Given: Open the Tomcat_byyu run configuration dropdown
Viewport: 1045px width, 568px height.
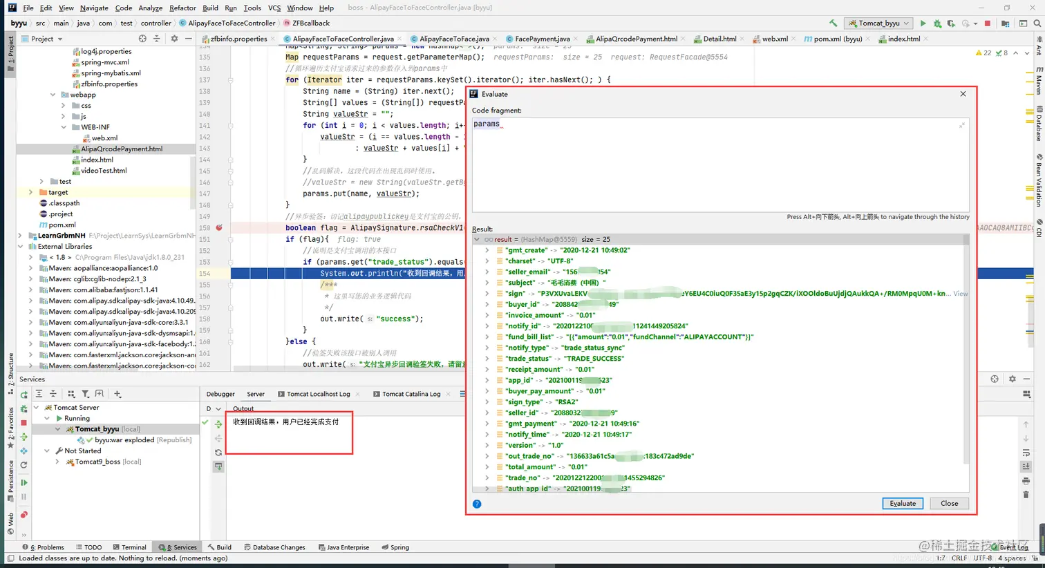Looking at the screenshot, I should coord(879,23).
